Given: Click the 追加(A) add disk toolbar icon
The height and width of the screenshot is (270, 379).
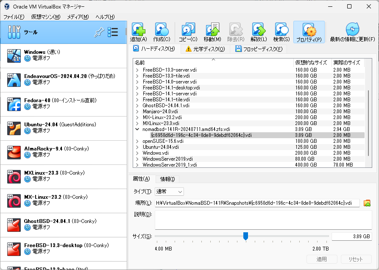Looking at the screenshot, I should coord(139,30).
